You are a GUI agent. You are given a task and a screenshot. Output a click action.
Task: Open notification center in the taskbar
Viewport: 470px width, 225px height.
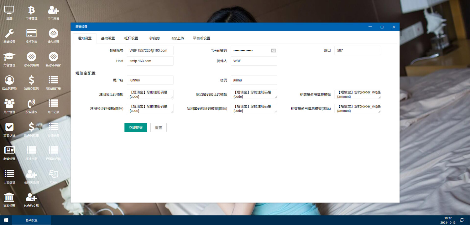[x=462, y=220]
